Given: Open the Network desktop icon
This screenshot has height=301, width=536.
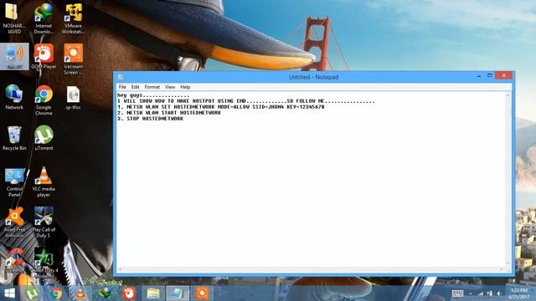Looking at the screenshot, I should coord(14,97).
